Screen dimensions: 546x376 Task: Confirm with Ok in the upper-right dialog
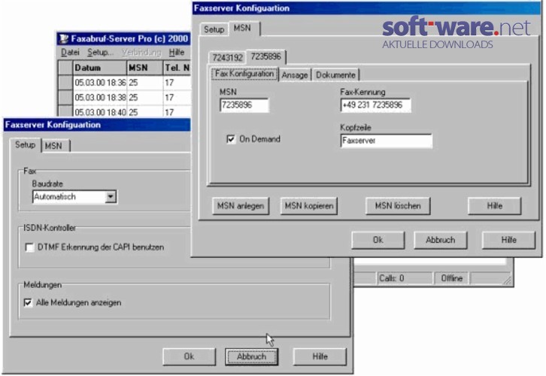coord(378,240)
